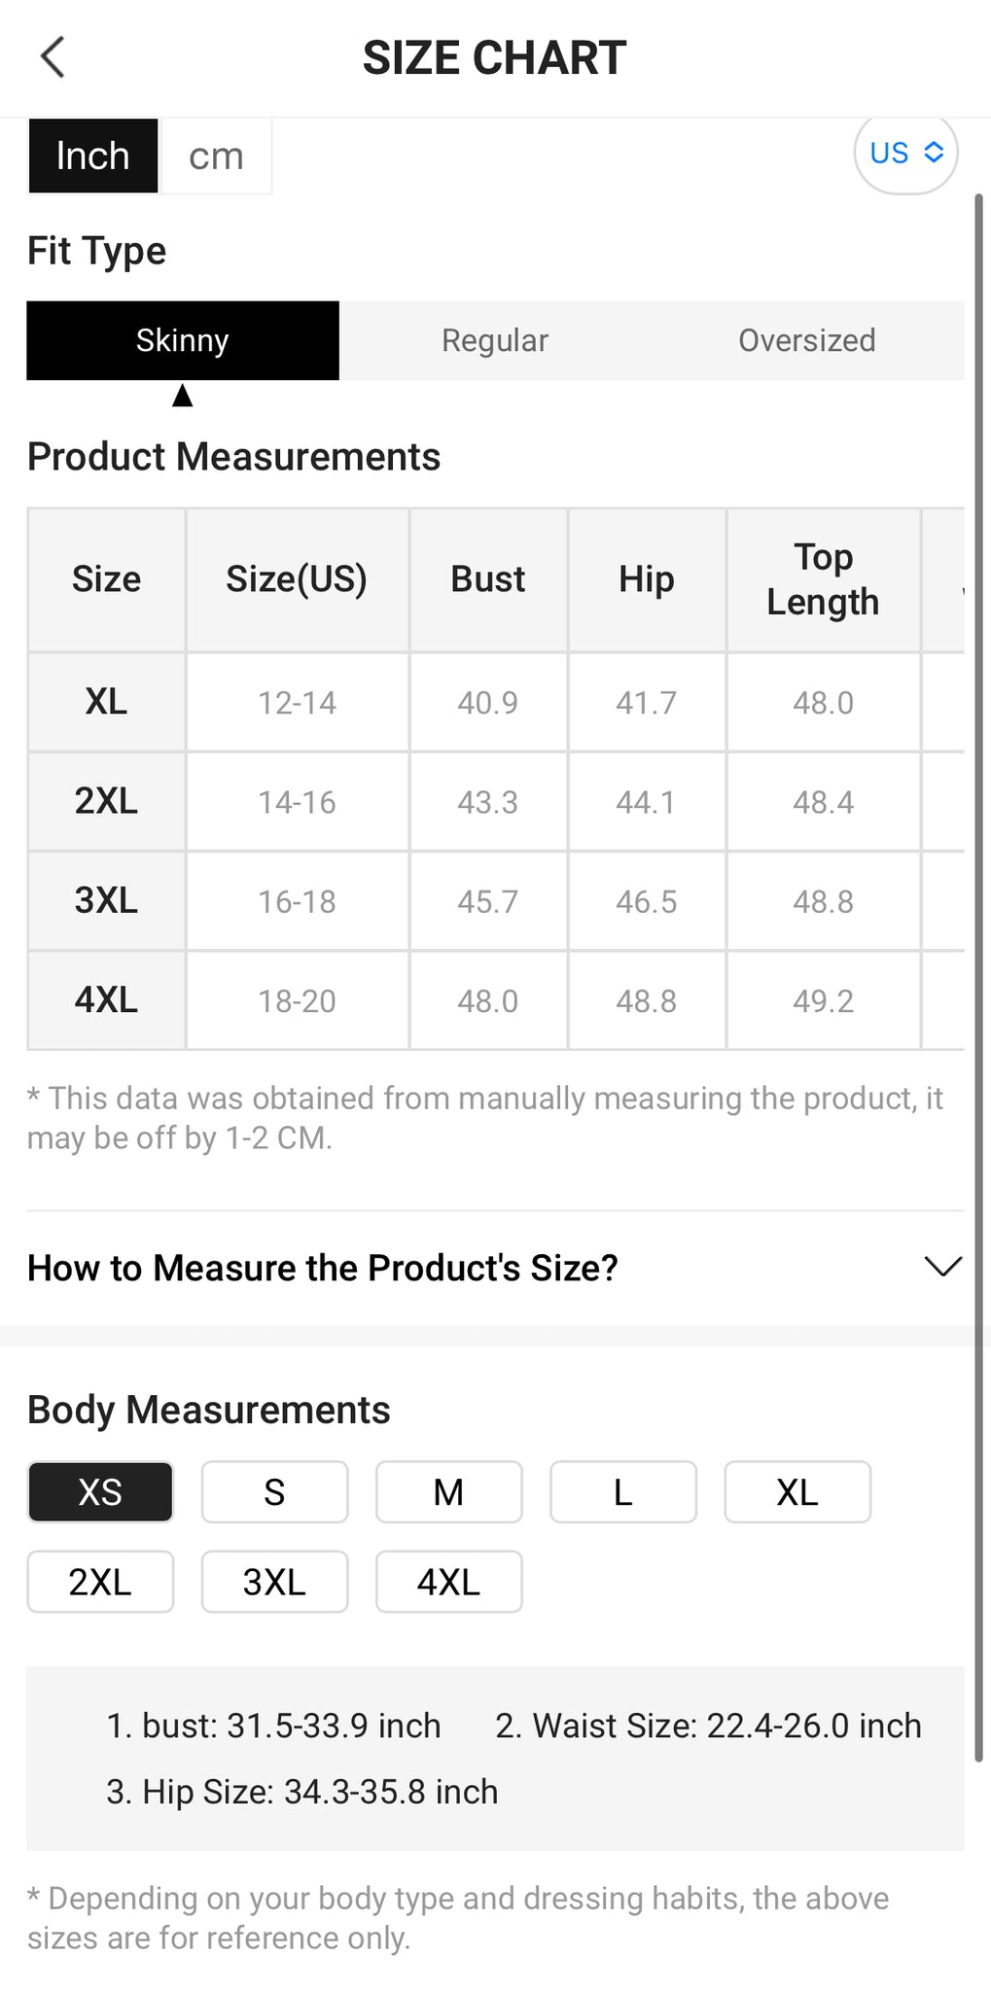Choose the Regular fit type tab
The image size is (991, 1991).
coord(495,340)
